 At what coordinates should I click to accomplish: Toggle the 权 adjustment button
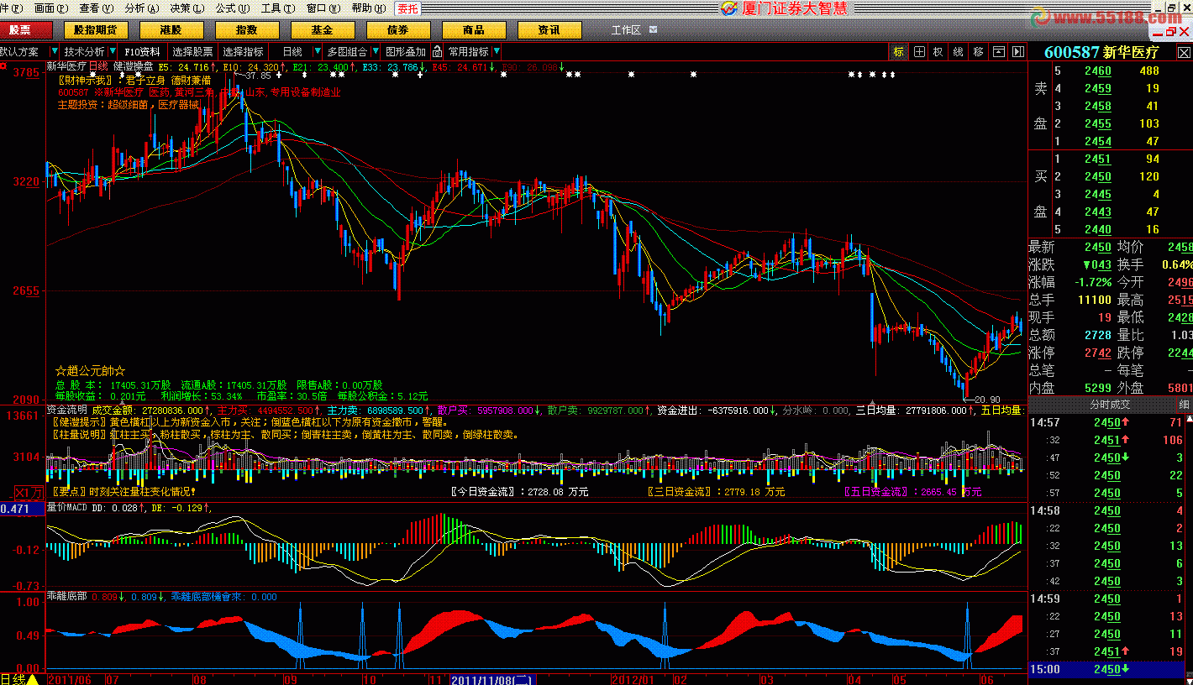click(x=938, y=52)
